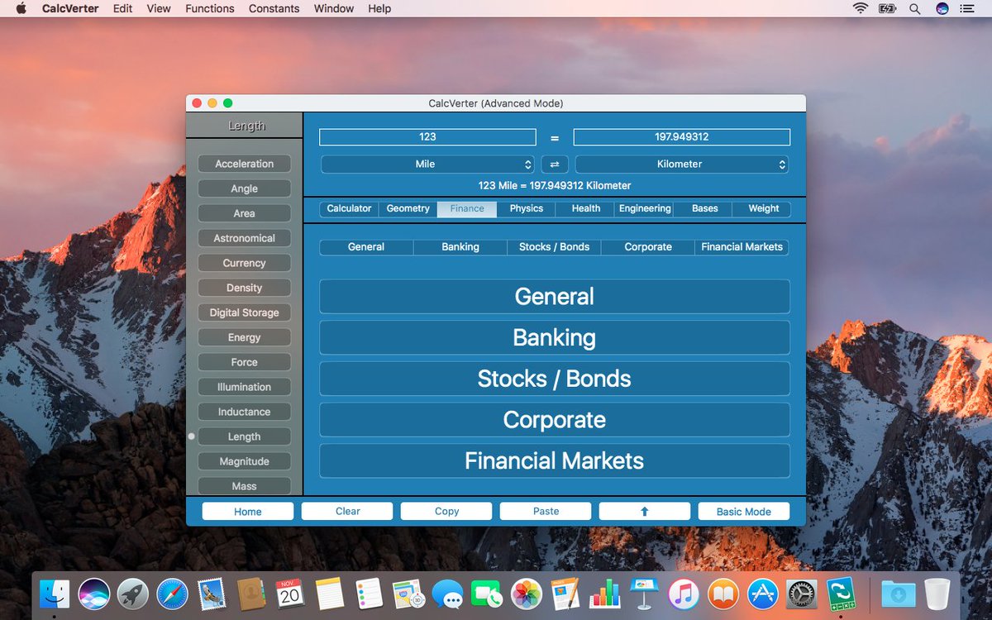This screenshot has width=992, height=620.
Task: Select the small Banking segment
Action: point(460,247)
